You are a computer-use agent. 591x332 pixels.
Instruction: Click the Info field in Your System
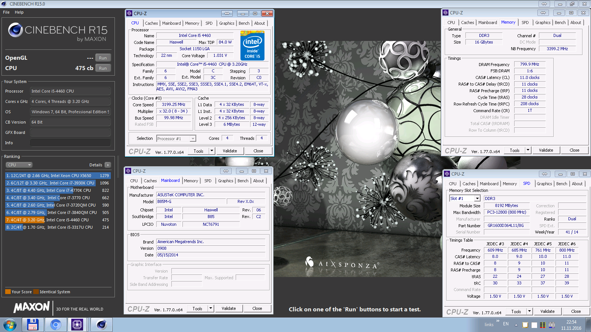pos(70,143)
